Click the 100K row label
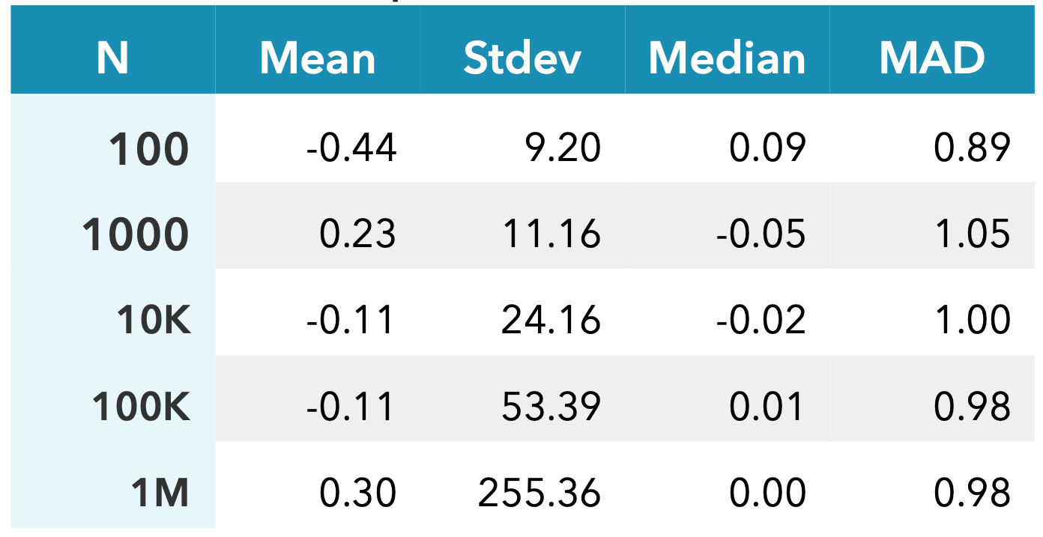1043x537 pixels. tap(141, 407)
